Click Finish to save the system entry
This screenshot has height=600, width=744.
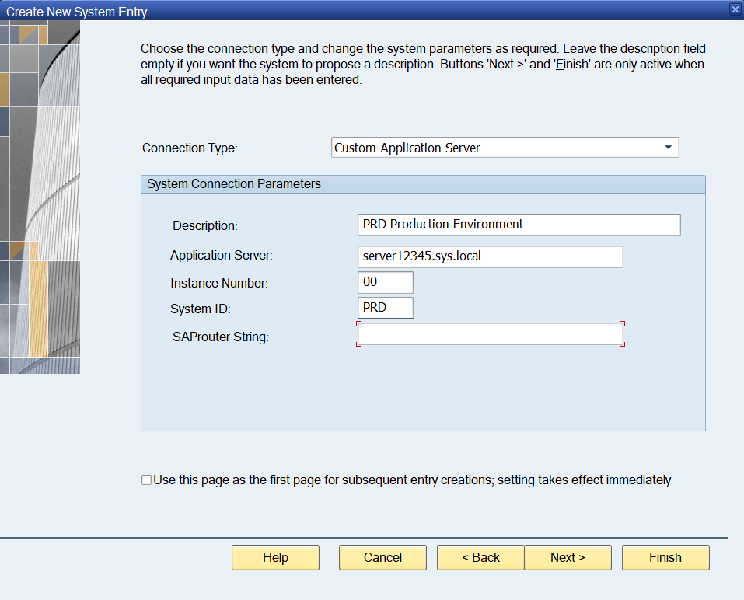point(665,557)
